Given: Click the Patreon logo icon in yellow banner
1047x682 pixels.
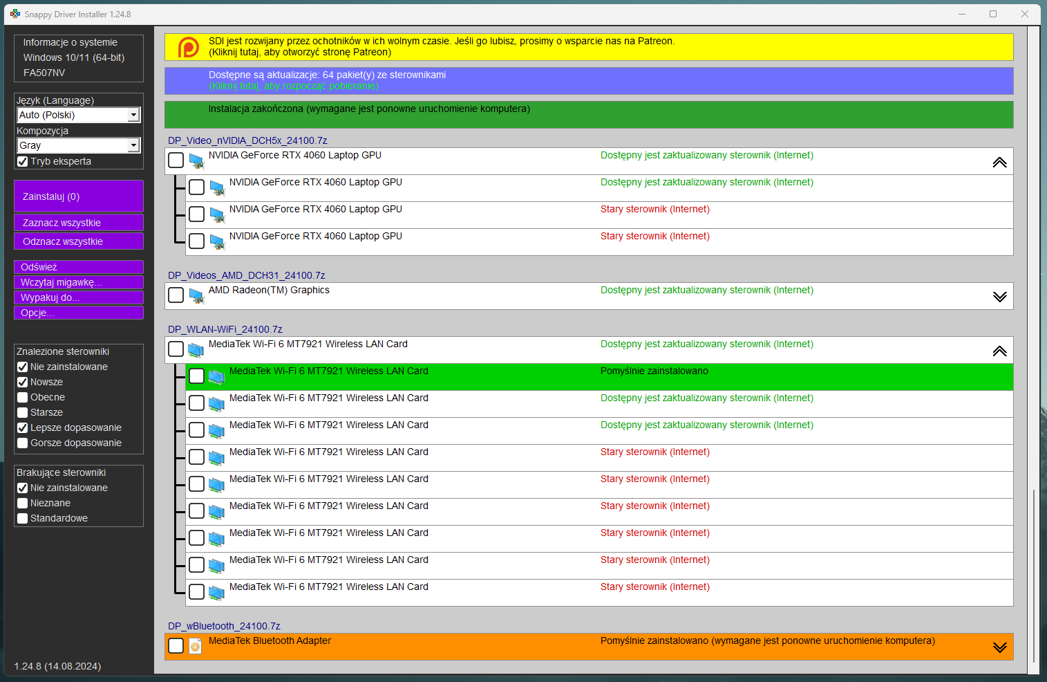Looking at the screenshot, I should (x=188, y=47).
